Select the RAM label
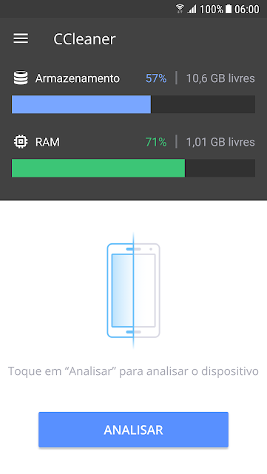The height and width of the screenshot is (474, 267). coord(47,142)
